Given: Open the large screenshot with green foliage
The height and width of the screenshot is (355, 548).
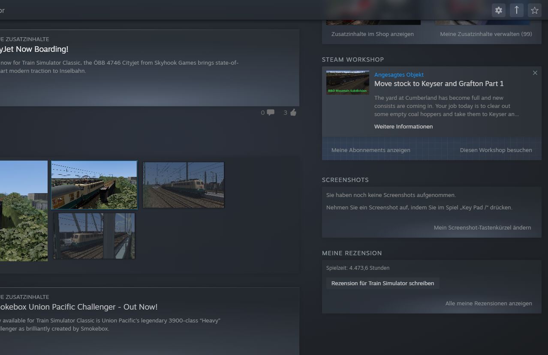Looking at the screenshot, I should point(24,211).
